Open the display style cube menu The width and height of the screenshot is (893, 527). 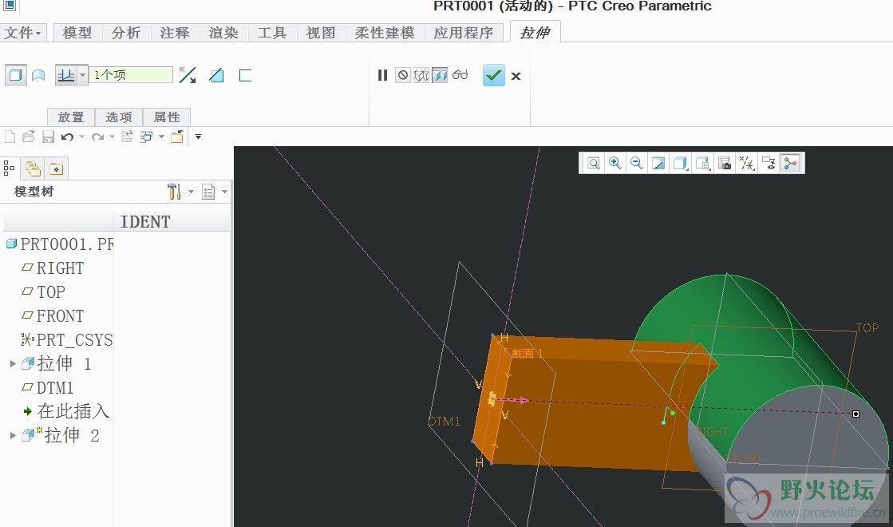(680, 164)
